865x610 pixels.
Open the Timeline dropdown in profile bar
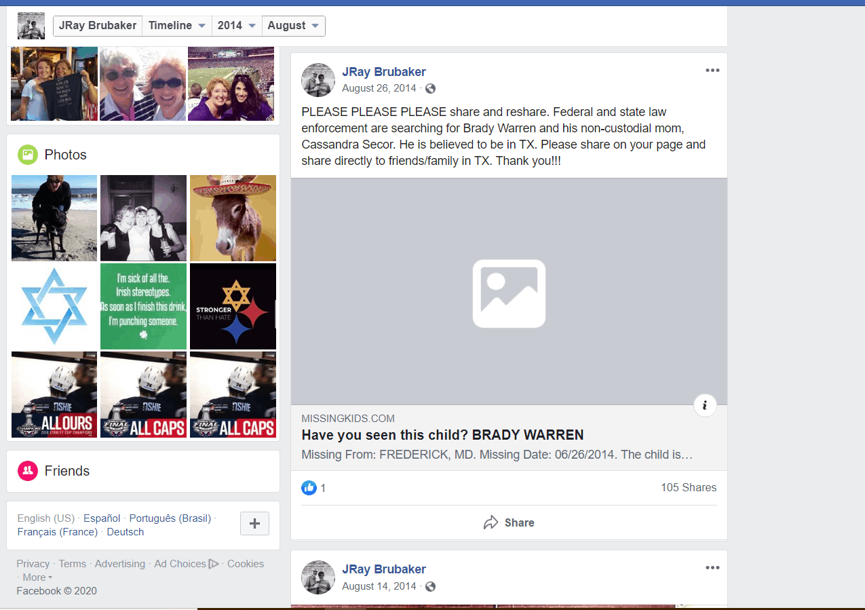[x=177, y=26]
